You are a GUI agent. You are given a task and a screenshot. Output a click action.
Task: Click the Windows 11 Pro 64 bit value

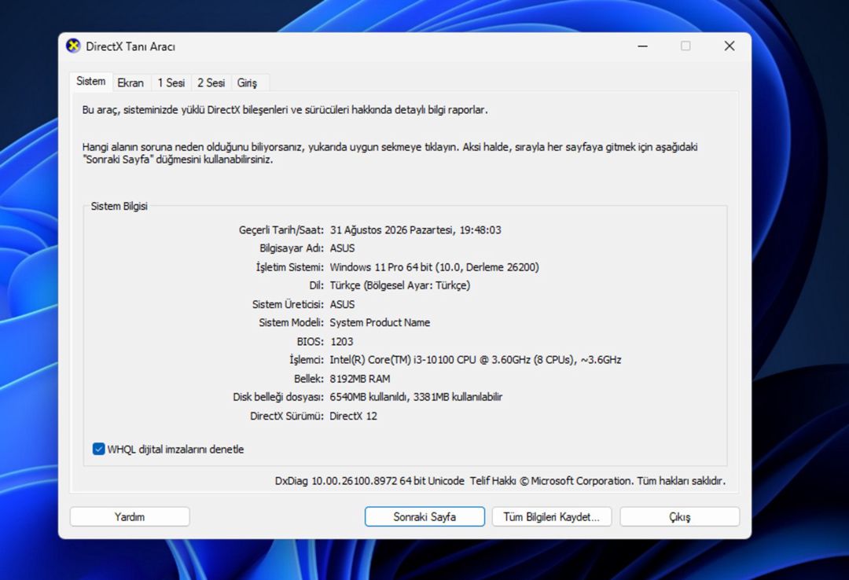click(434, 267)
